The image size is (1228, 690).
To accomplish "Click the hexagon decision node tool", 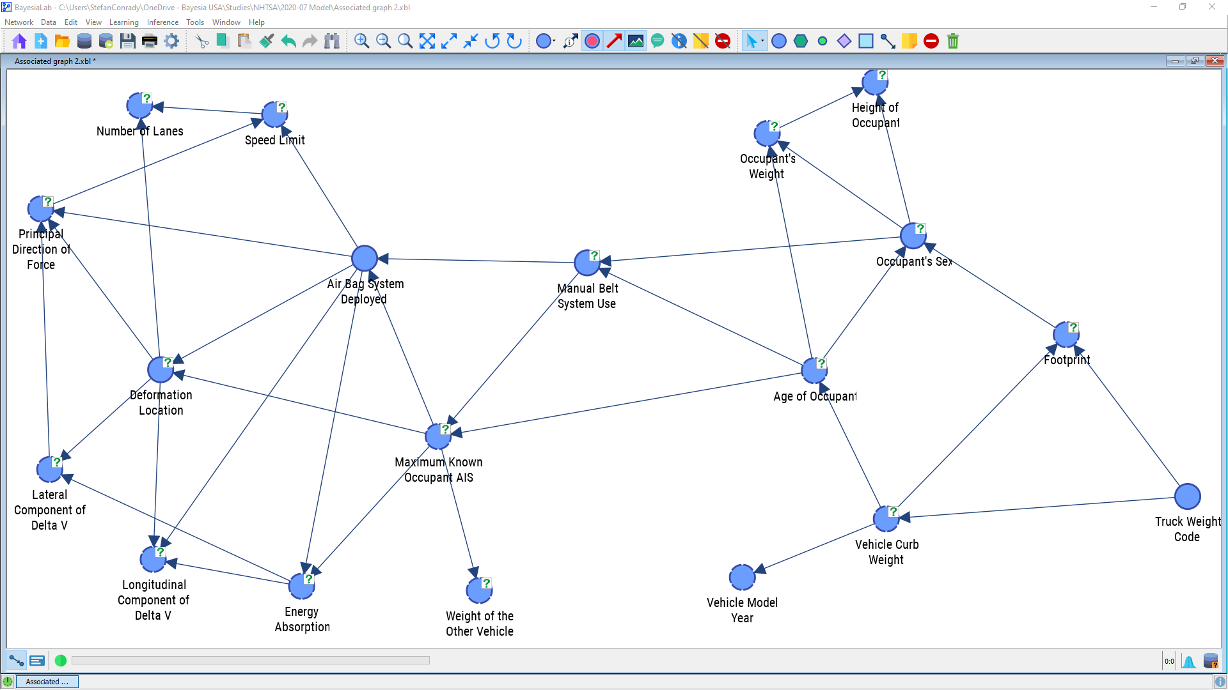I will 801,42.
